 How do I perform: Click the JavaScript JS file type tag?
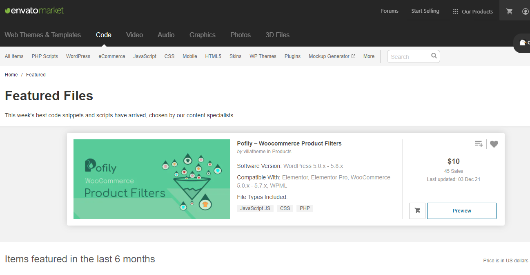pos(255,208)
